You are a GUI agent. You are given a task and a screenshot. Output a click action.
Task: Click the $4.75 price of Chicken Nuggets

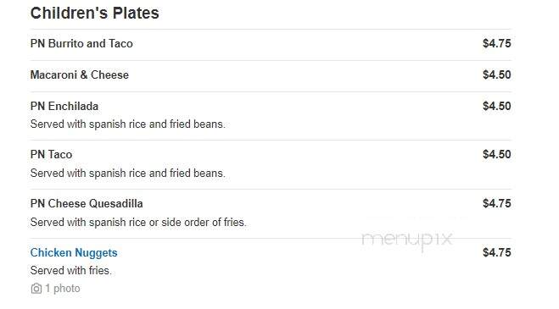pos(497,253)
